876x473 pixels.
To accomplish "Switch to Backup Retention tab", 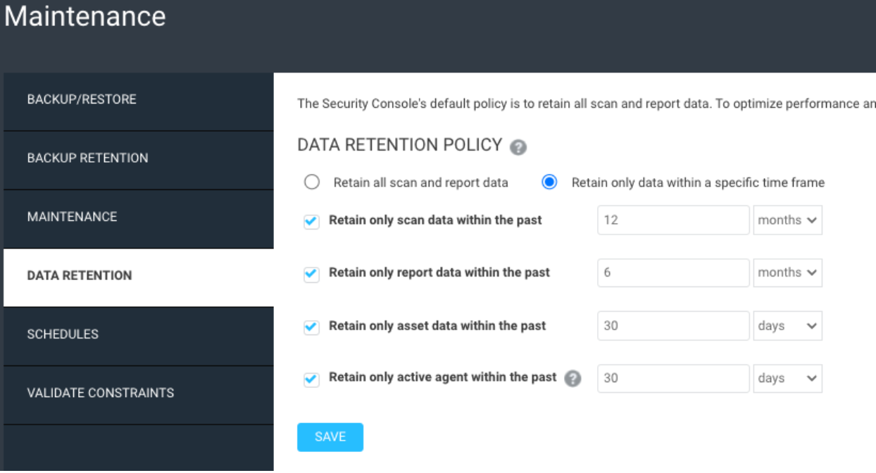I will pyautogui.click(x=138, y=158).
